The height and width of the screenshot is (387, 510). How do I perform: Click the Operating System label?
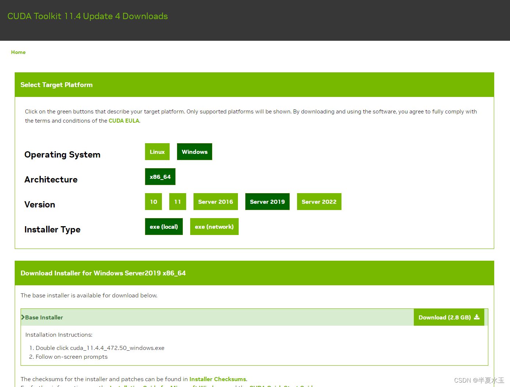click(x=62, y=155)
